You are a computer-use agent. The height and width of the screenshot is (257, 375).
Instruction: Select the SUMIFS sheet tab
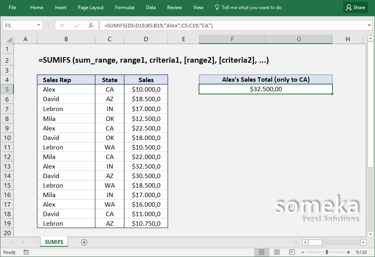(x=54, y=242)
